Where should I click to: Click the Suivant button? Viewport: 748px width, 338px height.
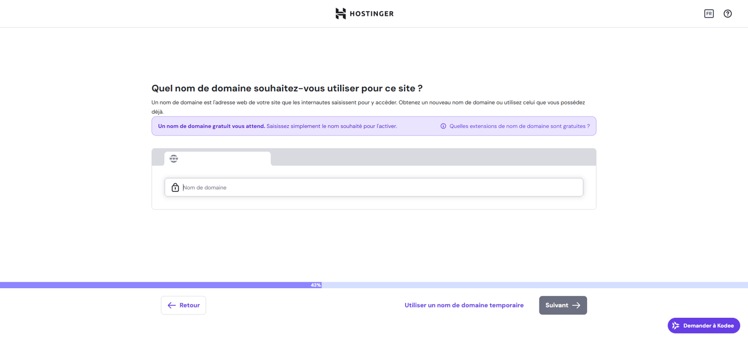click(563, 305)
